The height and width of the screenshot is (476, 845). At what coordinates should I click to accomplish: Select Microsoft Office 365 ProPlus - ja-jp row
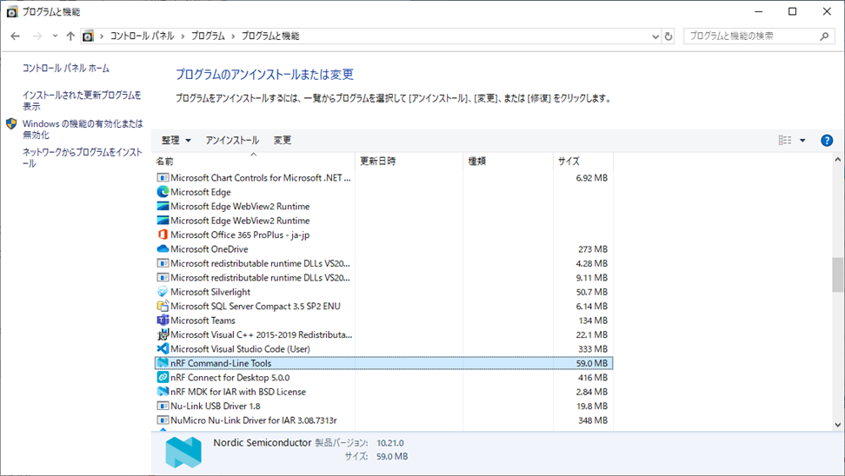pos(383,235)
